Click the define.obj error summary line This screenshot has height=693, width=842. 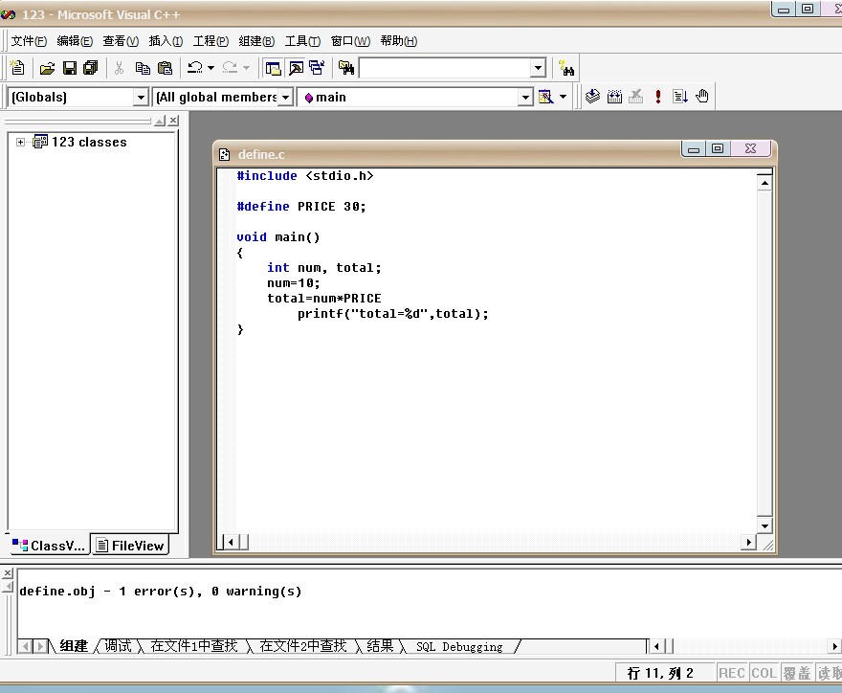(x=161, y=591)
